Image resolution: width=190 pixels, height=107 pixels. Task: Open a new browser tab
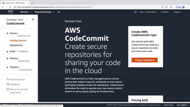click(32, 3)
